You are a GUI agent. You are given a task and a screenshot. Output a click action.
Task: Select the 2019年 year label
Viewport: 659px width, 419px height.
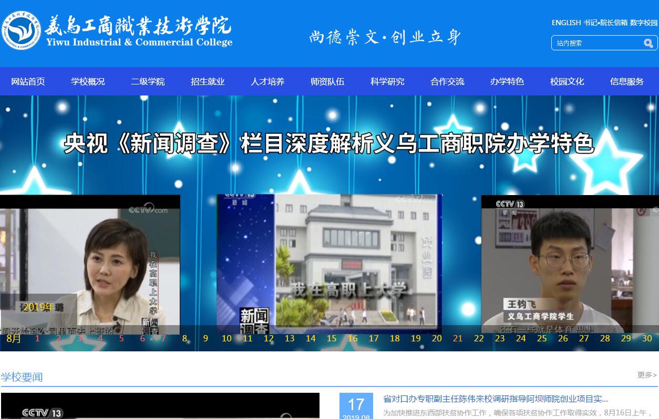(38, 307)
